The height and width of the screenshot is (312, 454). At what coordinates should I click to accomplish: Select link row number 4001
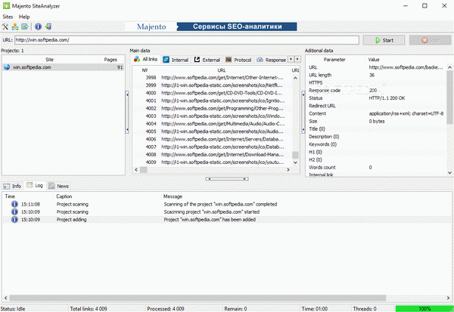pos(212,100)
